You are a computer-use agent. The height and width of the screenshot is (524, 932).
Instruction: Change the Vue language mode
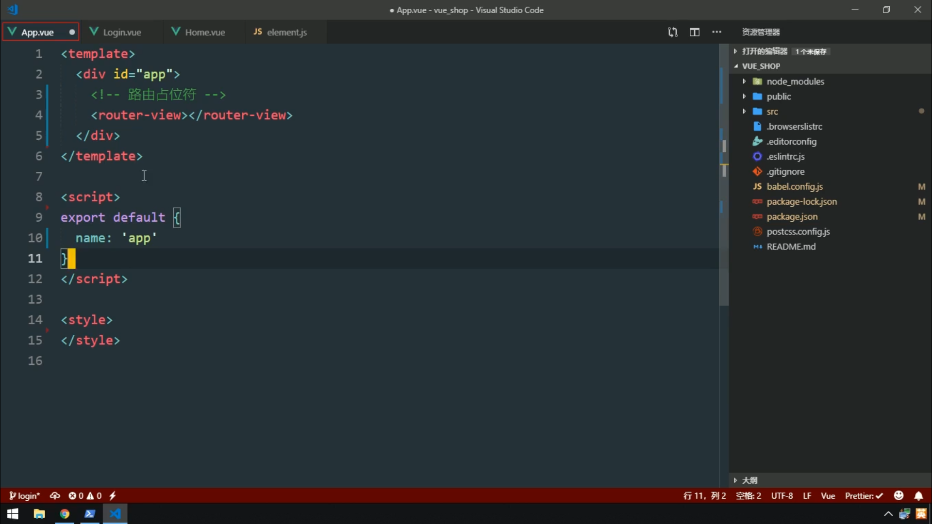(828, 495)
